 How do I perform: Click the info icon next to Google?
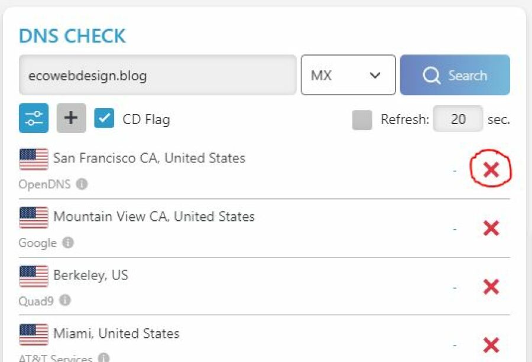coord(69,243)
